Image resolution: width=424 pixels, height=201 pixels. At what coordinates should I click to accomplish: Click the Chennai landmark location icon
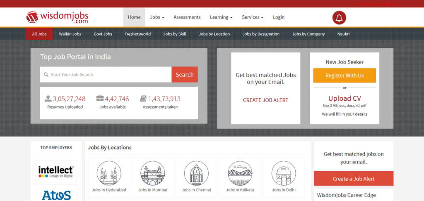pyautogui.click(x=196, y=173)
